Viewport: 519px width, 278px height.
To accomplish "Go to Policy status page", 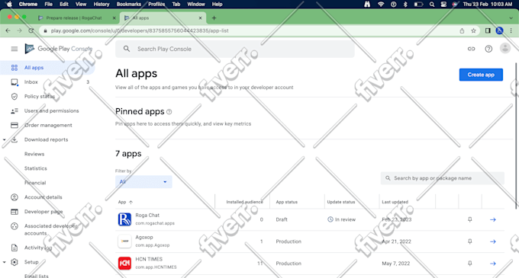I will click(x=40, y=97).
